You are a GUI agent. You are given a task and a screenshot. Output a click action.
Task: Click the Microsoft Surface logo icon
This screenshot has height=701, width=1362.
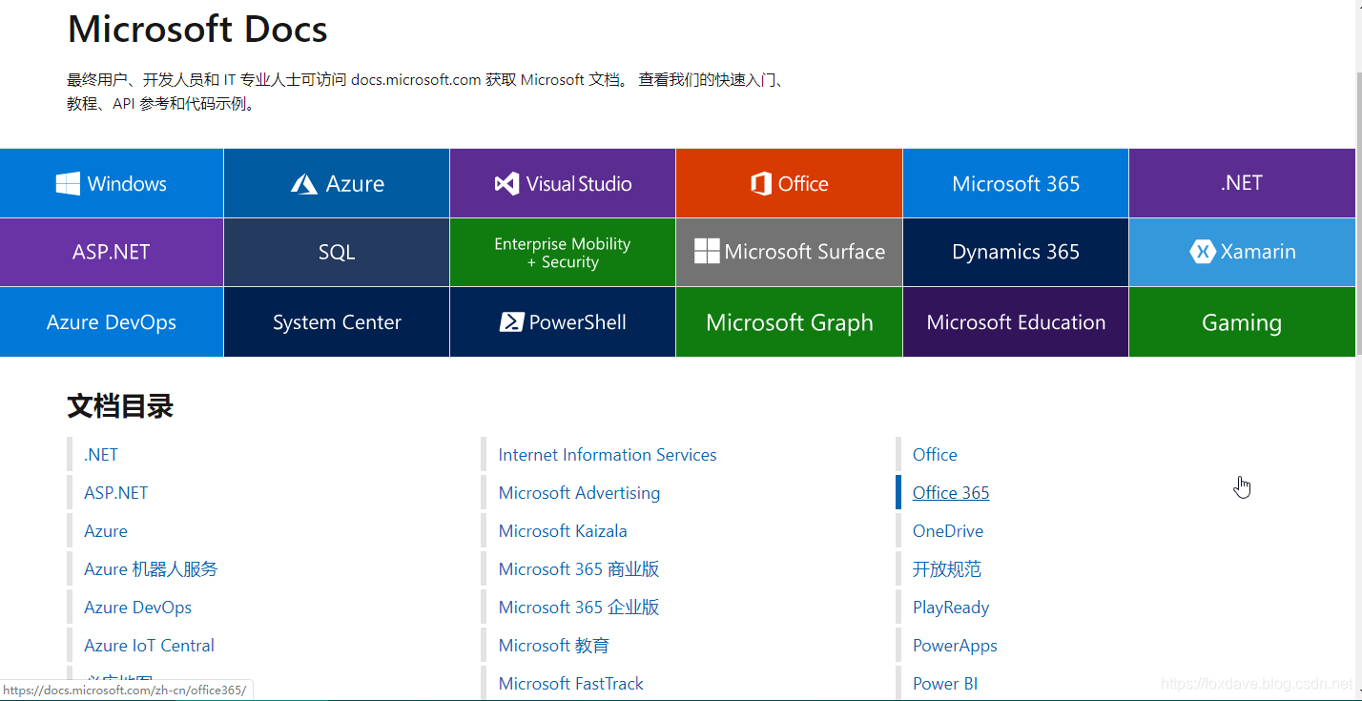point(707,252)
